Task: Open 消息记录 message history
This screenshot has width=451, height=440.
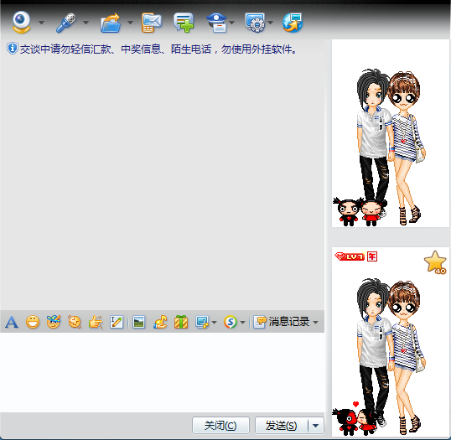Action: pos(282,322)
